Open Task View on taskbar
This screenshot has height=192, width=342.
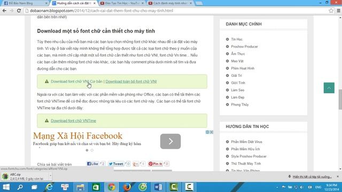click(x=34, y=187)
